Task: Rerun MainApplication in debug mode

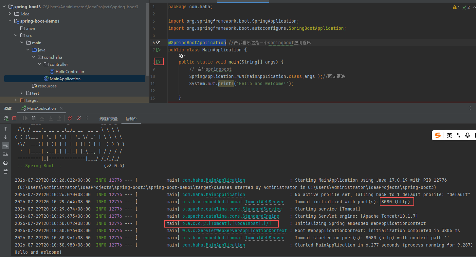Action: tap(6, 118)
